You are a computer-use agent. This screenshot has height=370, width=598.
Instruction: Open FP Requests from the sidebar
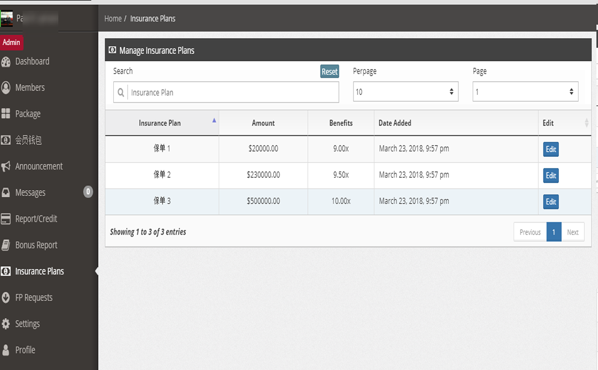34,298
